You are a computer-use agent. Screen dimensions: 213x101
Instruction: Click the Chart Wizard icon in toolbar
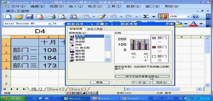(163, 17)
